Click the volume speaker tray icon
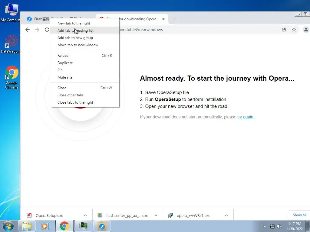Viewport: 310px width, 232px height. (279, 226)
